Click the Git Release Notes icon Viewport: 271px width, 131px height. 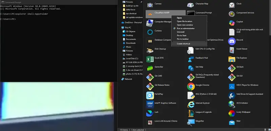(x=150, y=86)
